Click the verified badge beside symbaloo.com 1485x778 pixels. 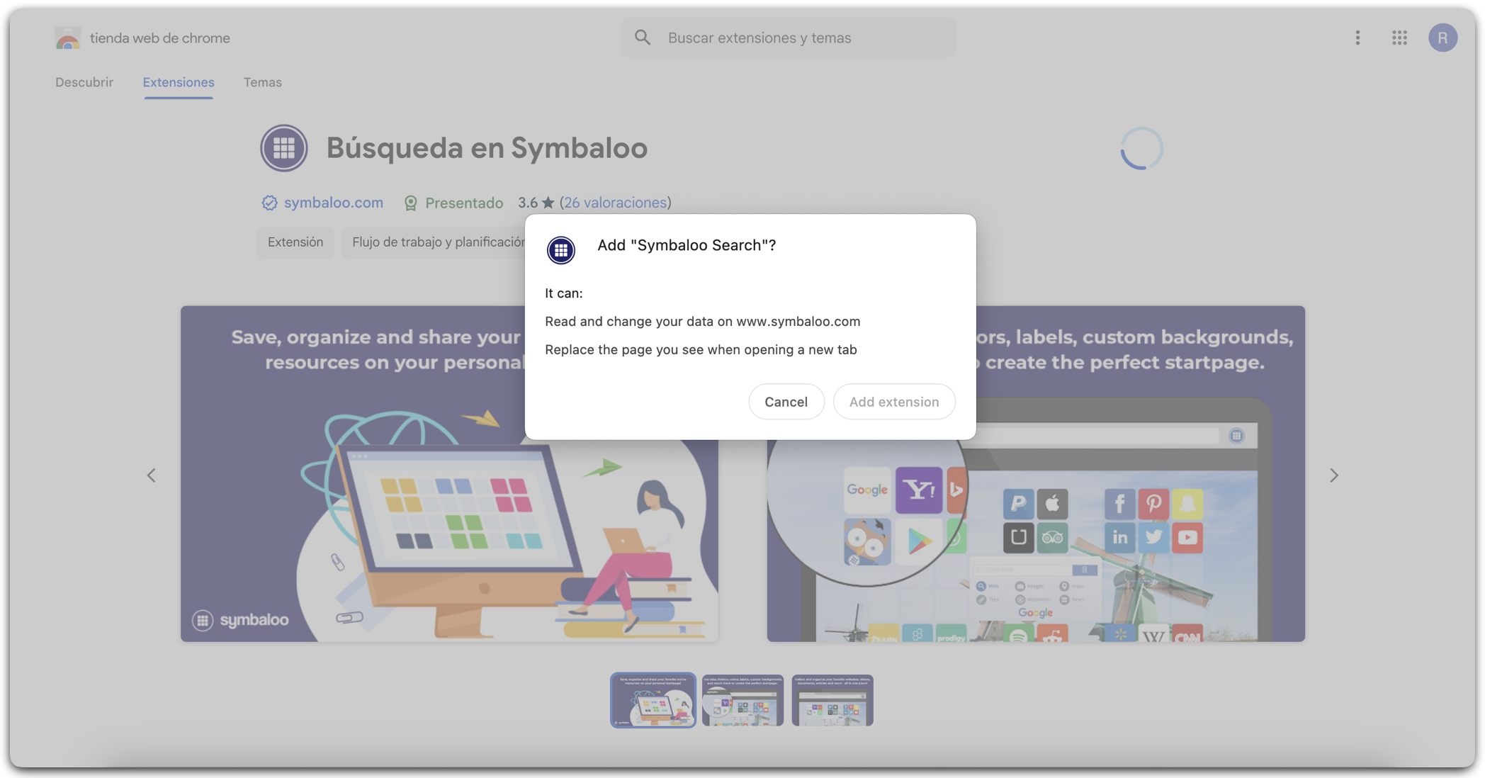(269, 203)
